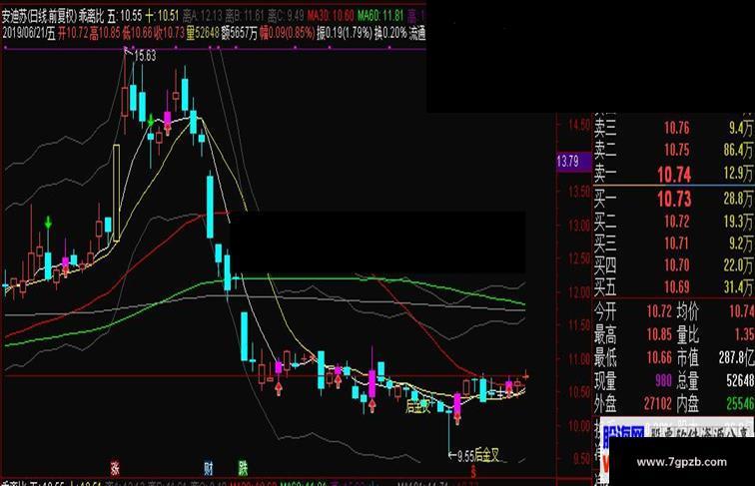Click the 86.4万 volume for 卖二

(738, 150)
